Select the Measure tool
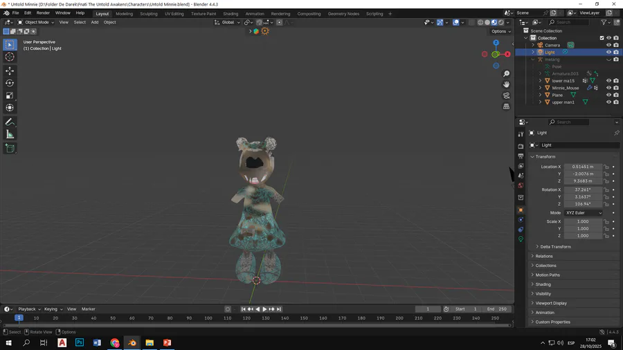 coord(10,134)
